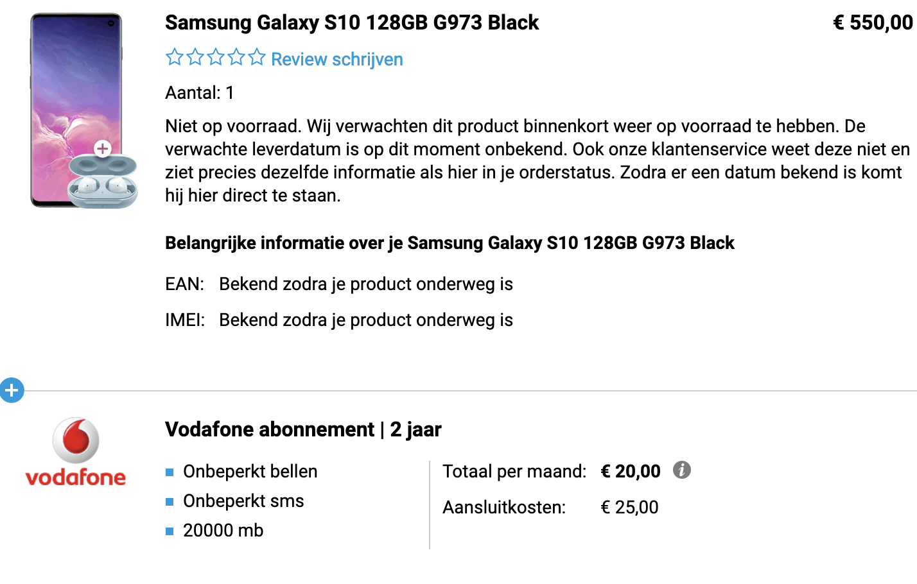Click the first rating star
The height and width of the screenshot is (584, 917).
pos(175,58)
